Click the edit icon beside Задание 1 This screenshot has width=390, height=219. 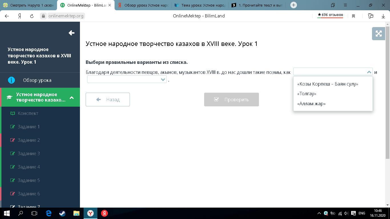(13, 127)
